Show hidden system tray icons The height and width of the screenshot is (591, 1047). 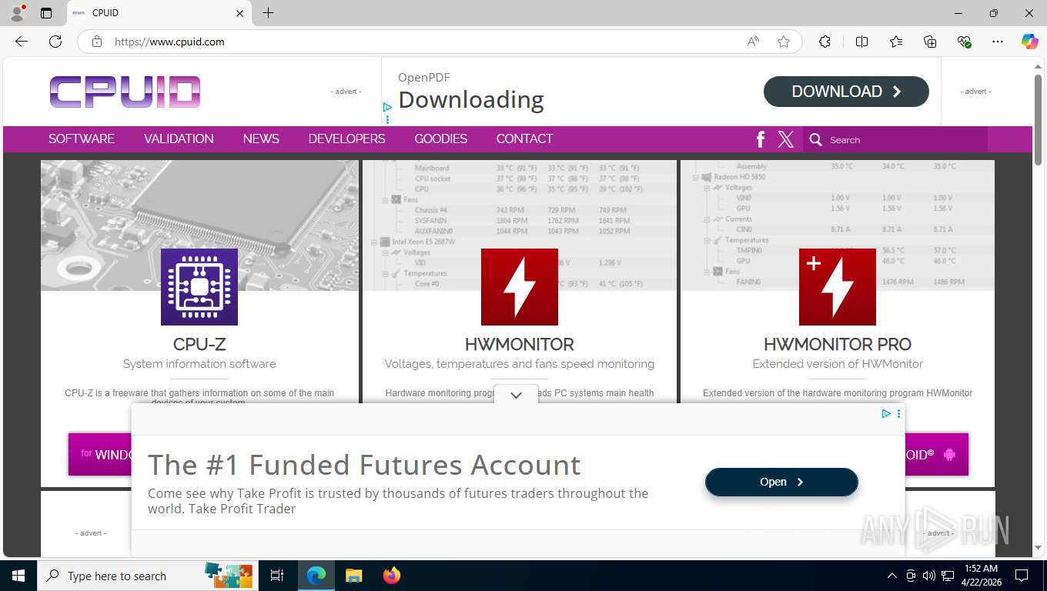[x=892, y=576]
